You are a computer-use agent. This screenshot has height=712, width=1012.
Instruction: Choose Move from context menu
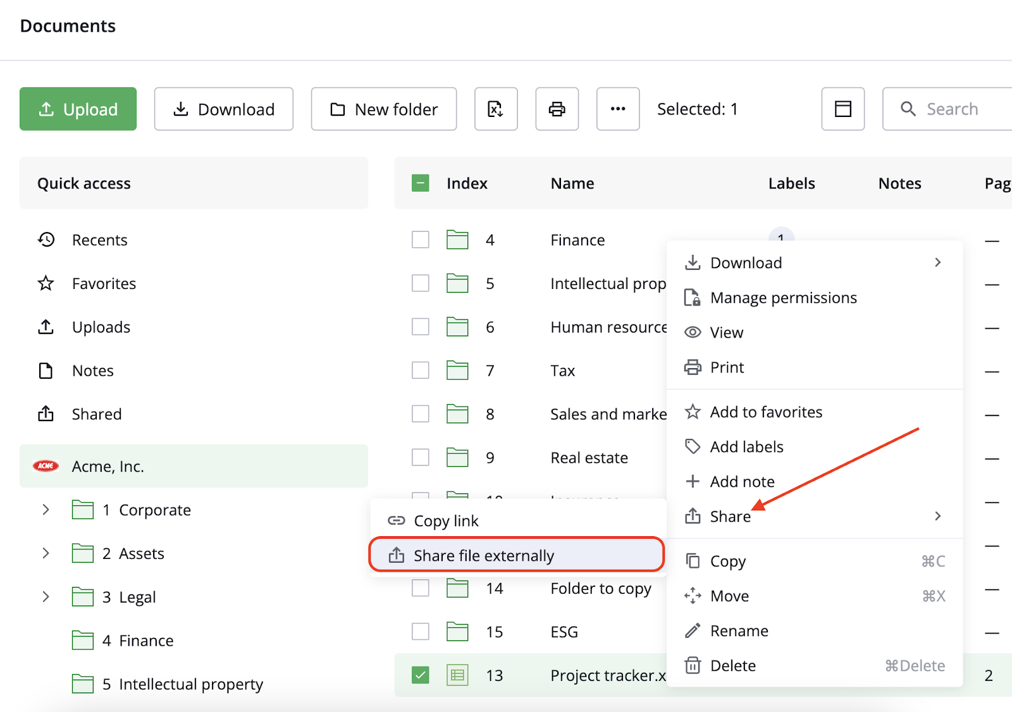click(x=815, y=596)
